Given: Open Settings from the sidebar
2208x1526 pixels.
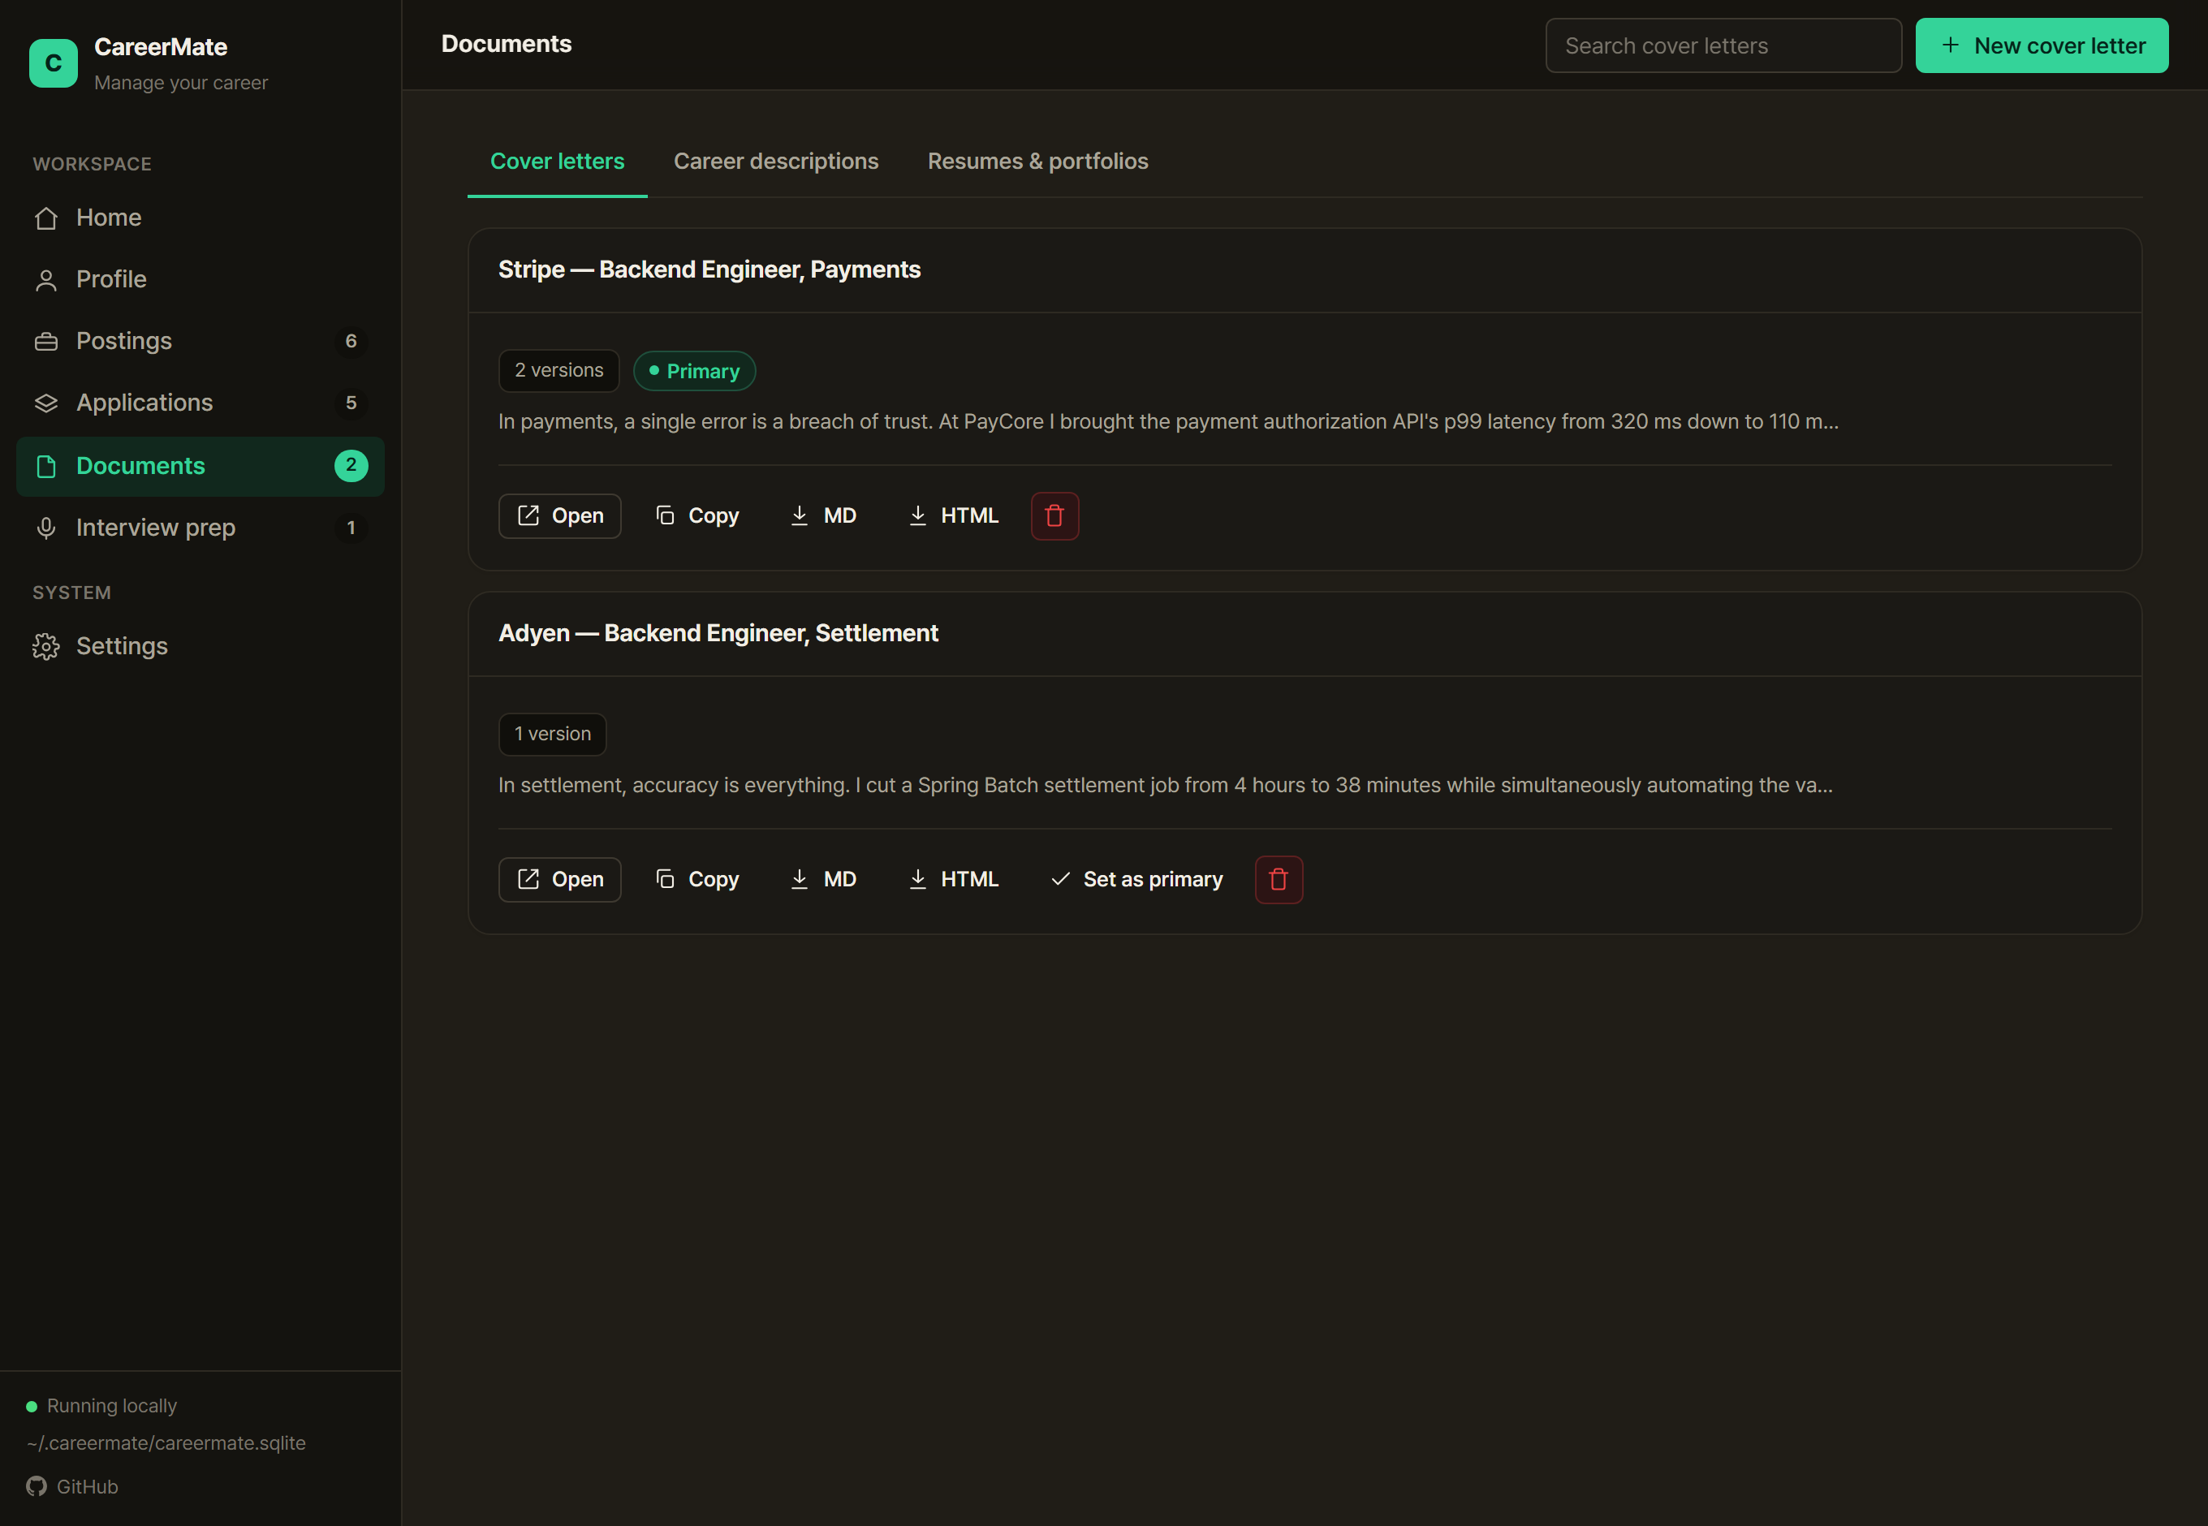Looking at the screenshot, I should [201, 646].
